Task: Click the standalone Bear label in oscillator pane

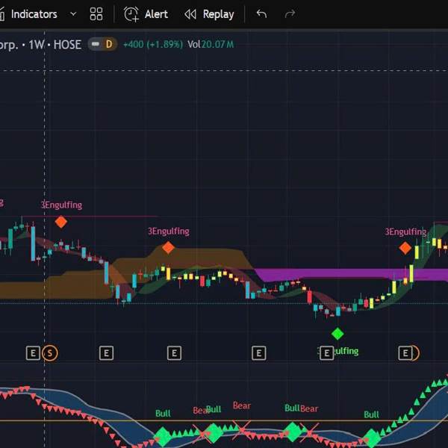Action: pyautogui.click(x=242, y=405)
